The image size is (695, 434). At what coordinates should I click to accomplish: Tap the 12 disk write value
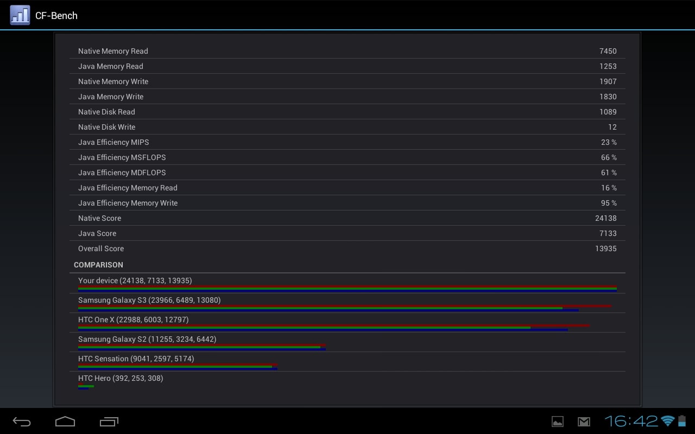(612, 127)
